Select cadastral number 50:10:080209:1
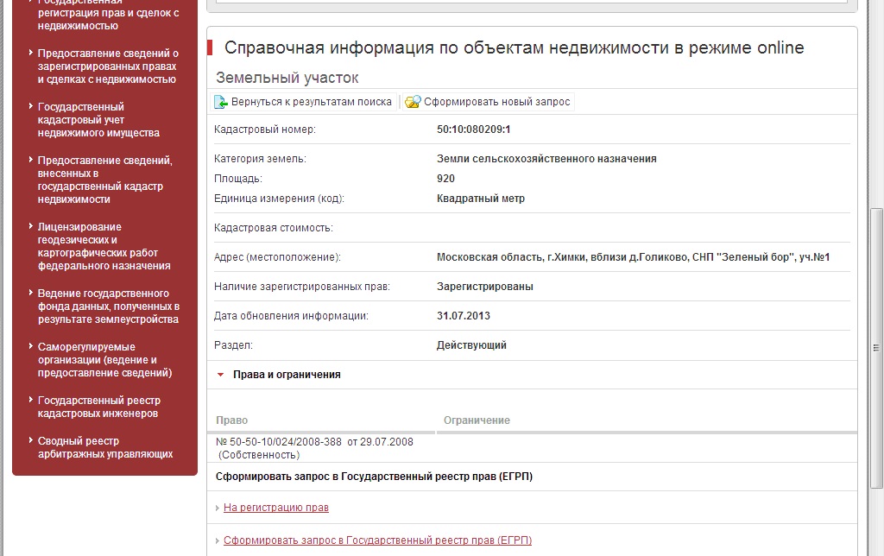Image resolution: width=884 pixels, height=556 pixels. [x=474, y=130]
